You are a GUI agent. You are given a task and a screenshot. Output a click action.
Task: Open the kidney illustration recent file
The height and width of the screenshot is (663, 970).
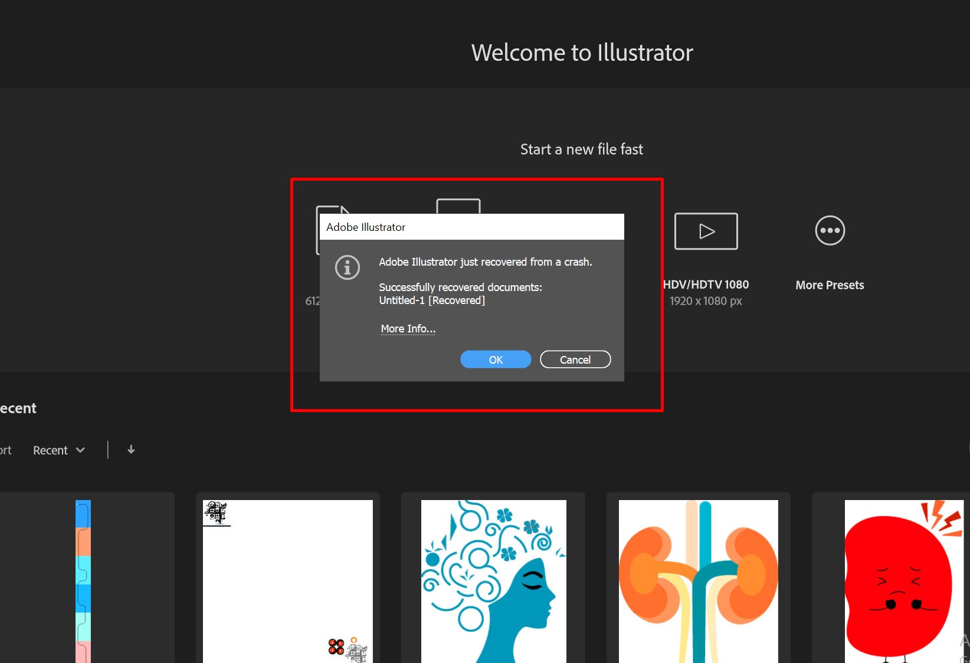(698, 581)
